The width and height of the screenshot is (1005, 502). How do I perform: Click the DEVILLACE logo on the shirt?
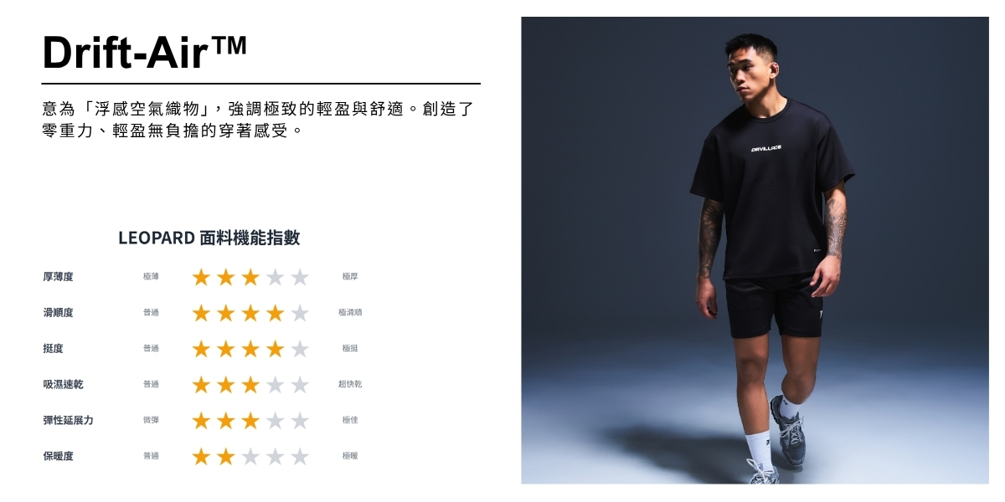766,148
